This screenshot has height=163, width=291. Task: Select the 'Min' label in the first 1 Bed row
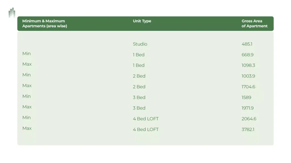(x=26, y=53)
